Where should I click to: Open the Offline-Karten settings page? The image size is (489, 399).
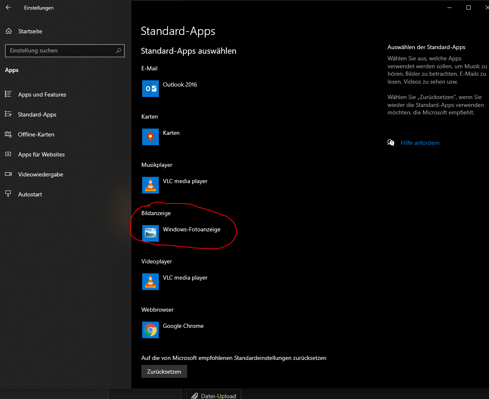36,134
